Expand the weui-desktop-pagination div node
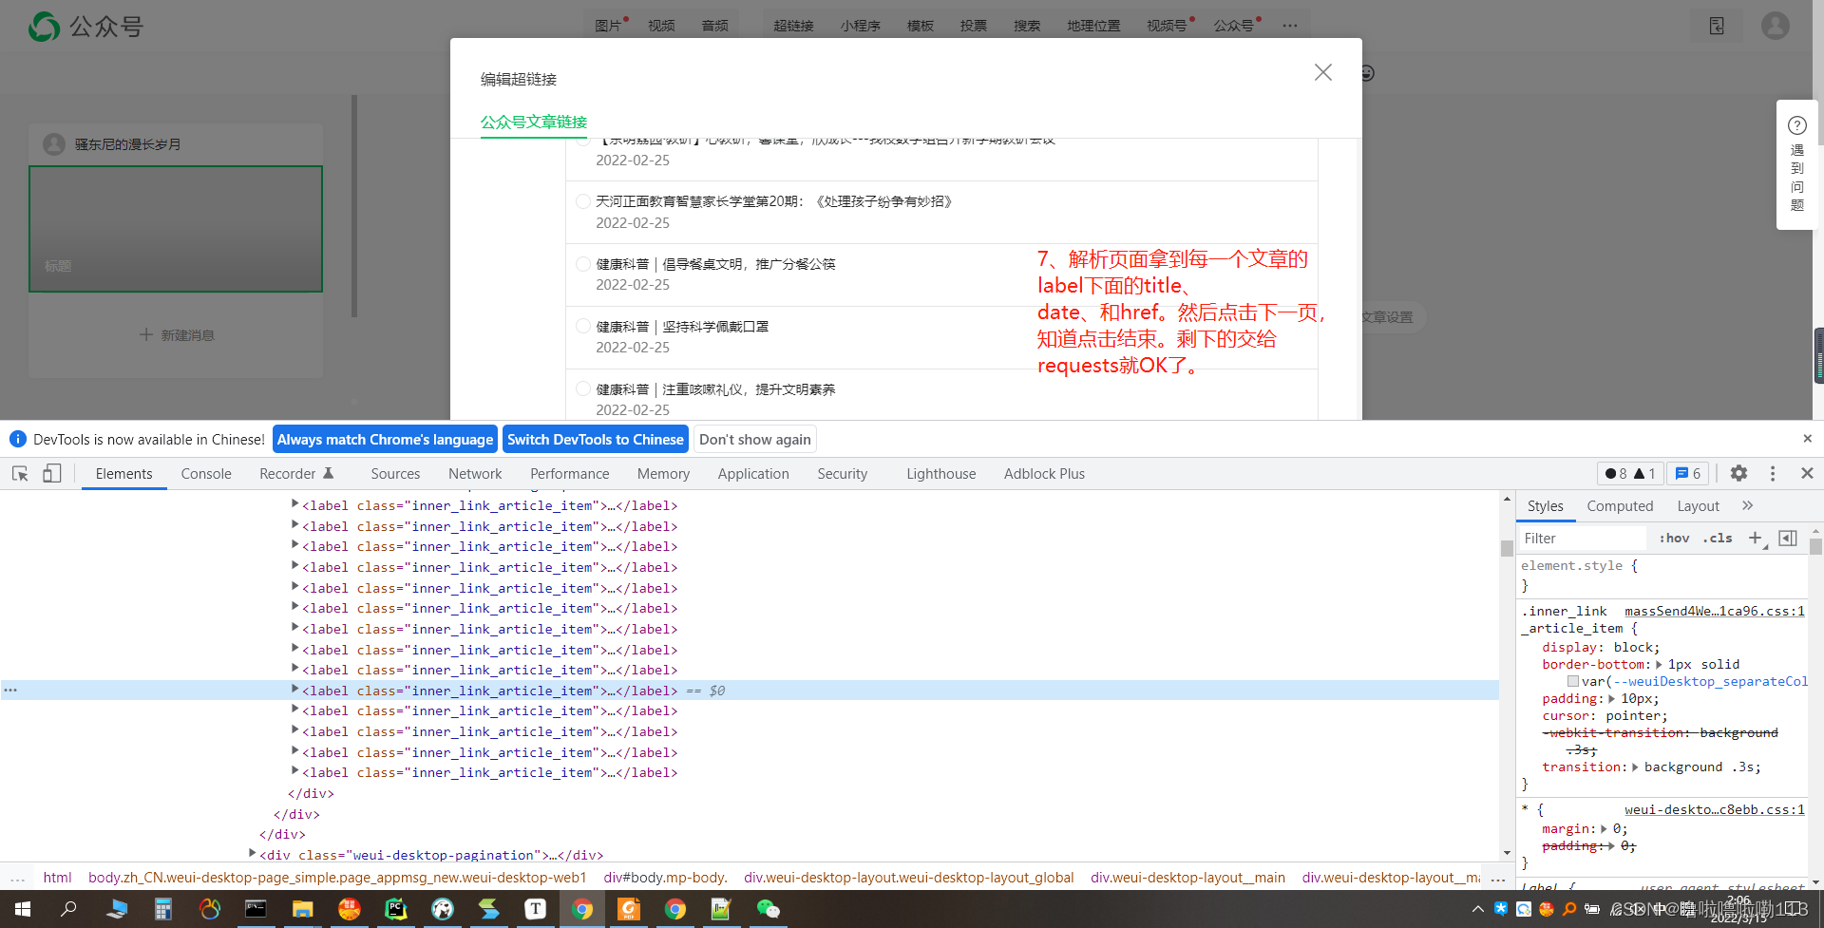 [252, 854]
